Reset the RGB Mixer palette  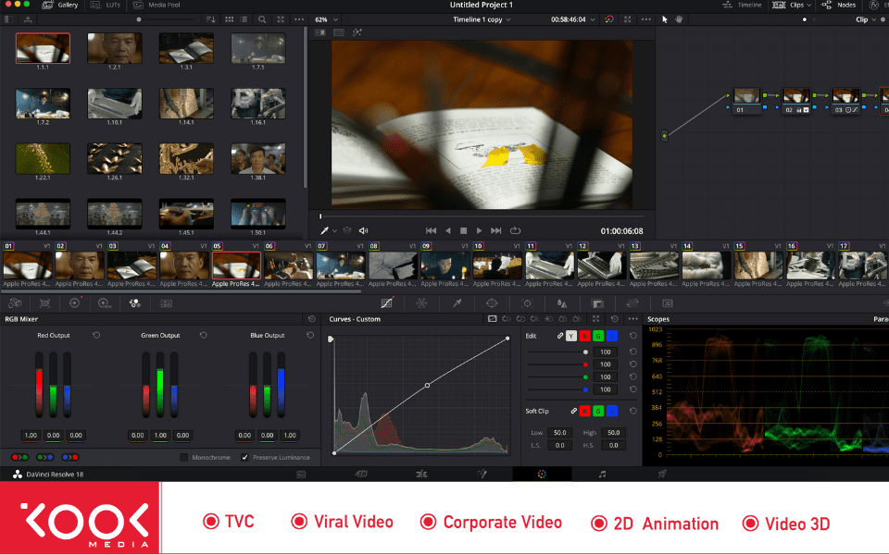[311, 319]
